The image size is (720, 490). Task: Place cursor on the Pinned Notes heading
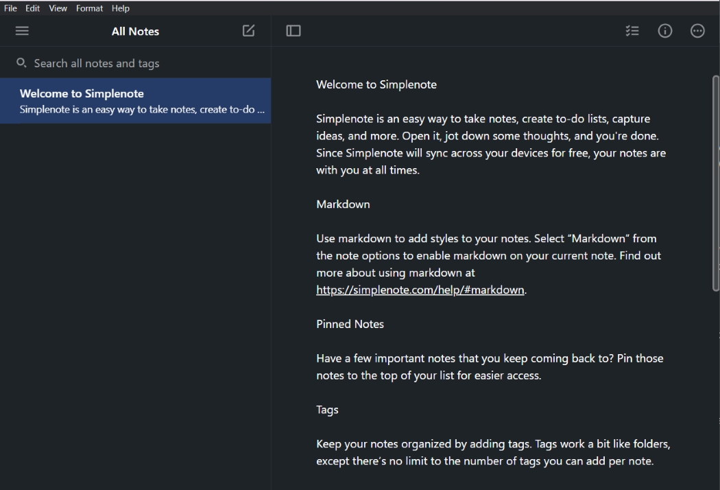pos(350,324)
